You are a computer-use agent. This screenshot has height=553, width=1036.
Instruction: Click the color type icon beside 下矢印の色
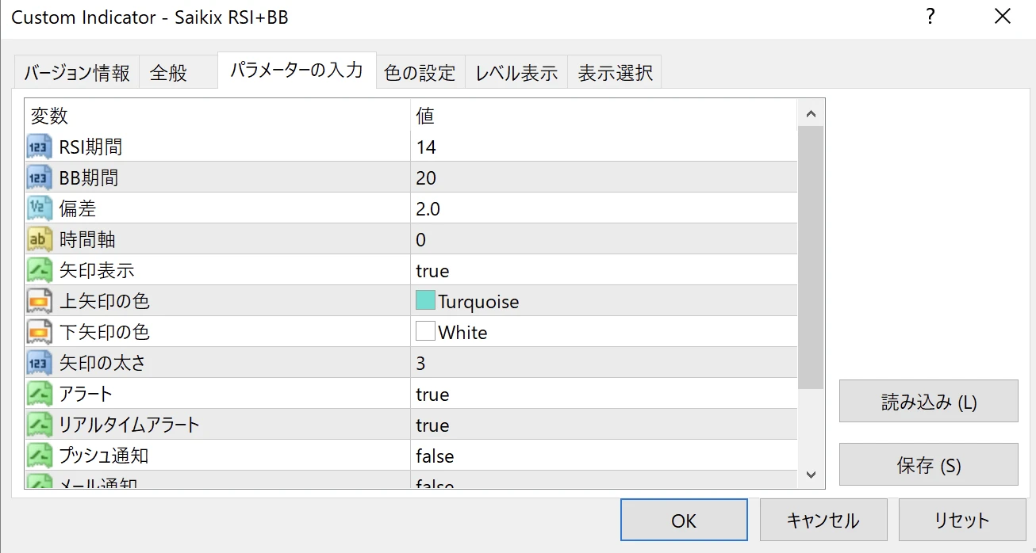tap(40, 332)
